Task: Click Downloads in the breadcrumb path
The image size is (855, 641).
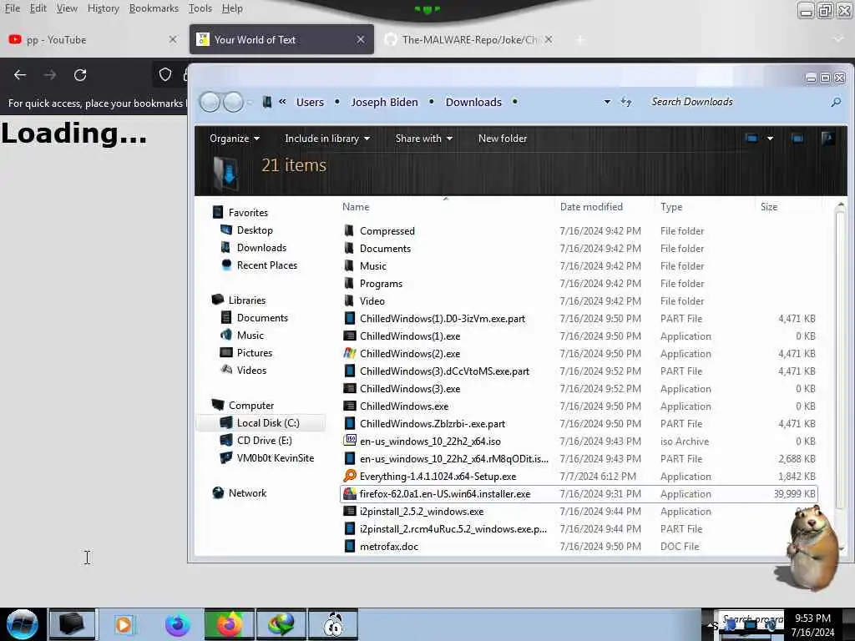Action: click(x=473, y=102)
